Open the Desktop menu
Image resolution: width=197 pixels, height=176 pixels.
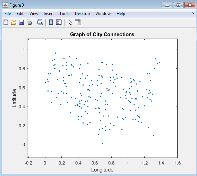82,14
